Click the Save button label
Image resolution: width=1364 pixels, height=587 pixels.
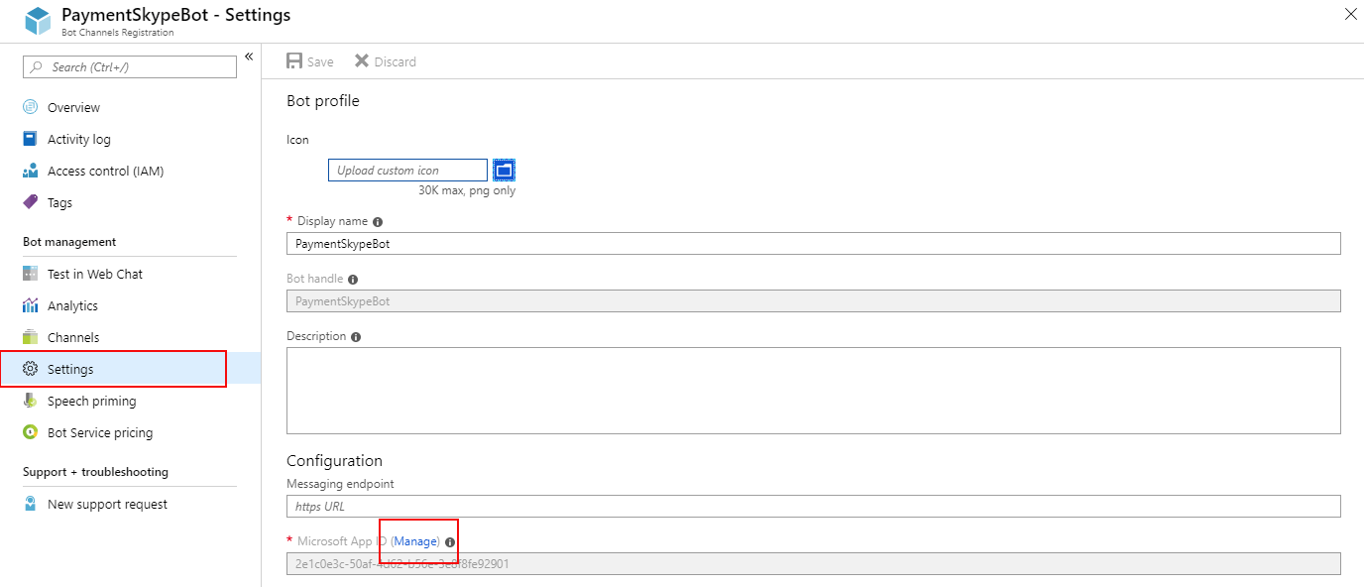(x=320, y=61)
